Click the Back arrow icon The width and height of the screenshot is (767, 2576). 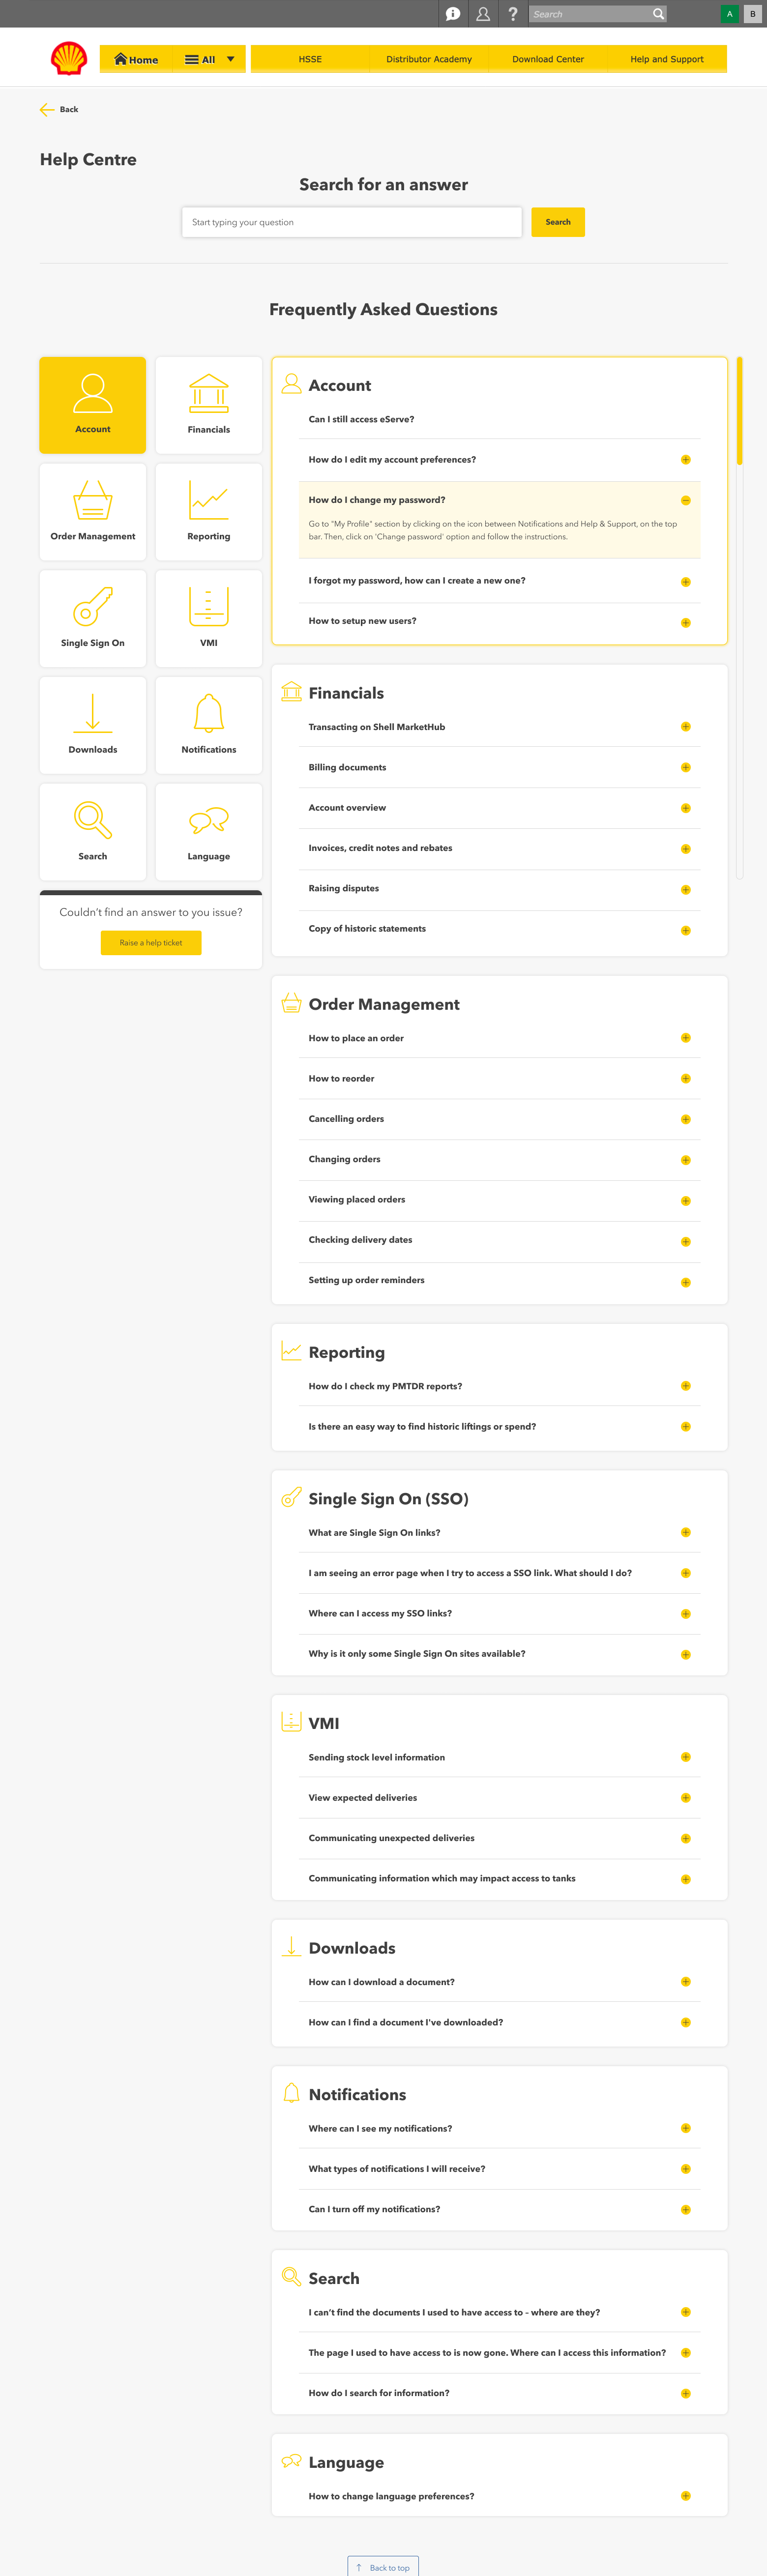tap(46, 109)
